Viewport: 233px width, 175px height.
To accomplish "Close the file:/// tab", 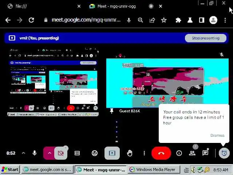I will pos(79,6).
